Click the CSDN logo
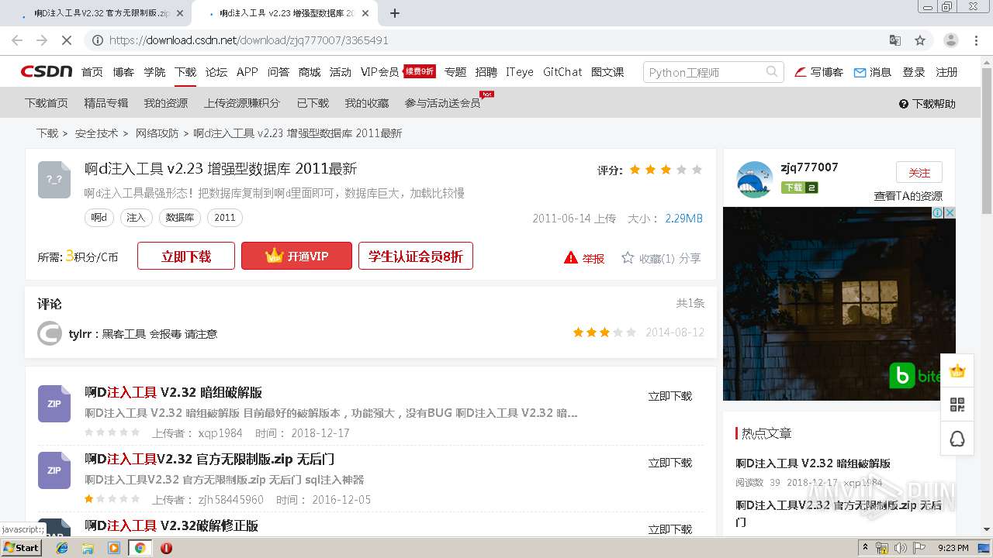 pyautogui.click(x=46, y=71)
